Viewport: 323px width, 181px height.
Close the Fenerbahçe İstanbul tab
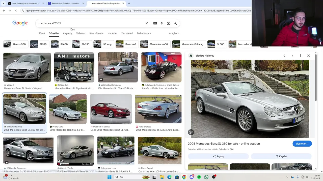83,4
